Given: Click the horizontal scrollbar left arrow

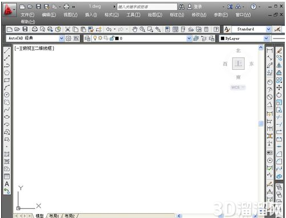Looking at the screenshot, I should pos(179,216).
